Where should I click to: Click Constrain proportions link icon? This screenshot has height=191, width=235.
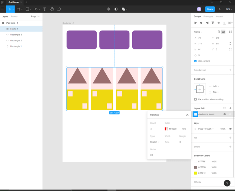[230, 44]
